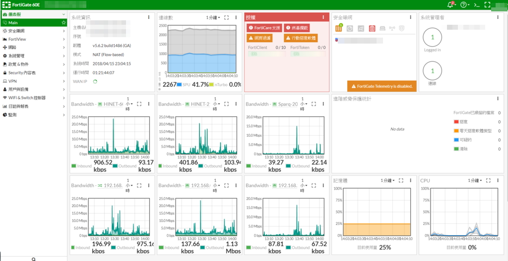Open options menu of 授權 widget
The width and height of the screenshot is (508, 261).
[x=323, y=17]
